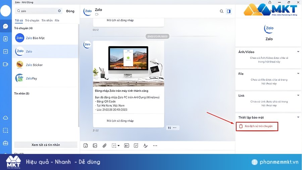Select the Zalo conversation in results
Screen dimensions: 302x170
[x=45, y=51]
